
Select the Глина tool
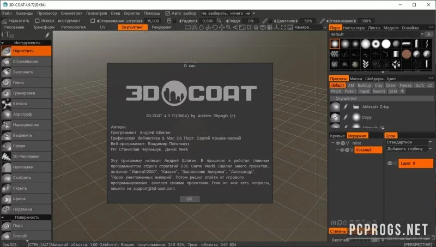26,83
